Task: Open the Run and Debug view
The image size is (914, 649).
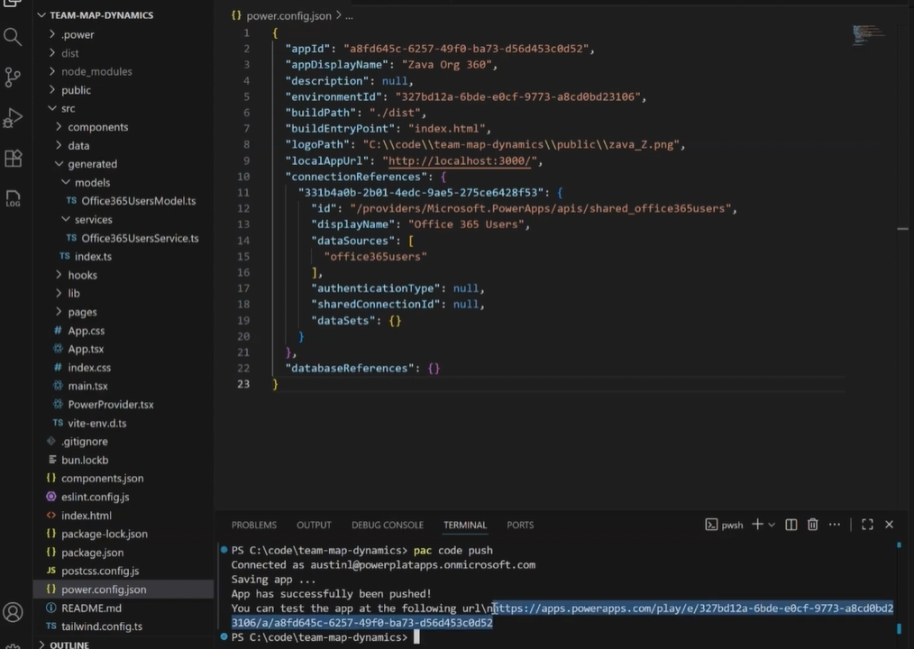Action: [13, 117]
